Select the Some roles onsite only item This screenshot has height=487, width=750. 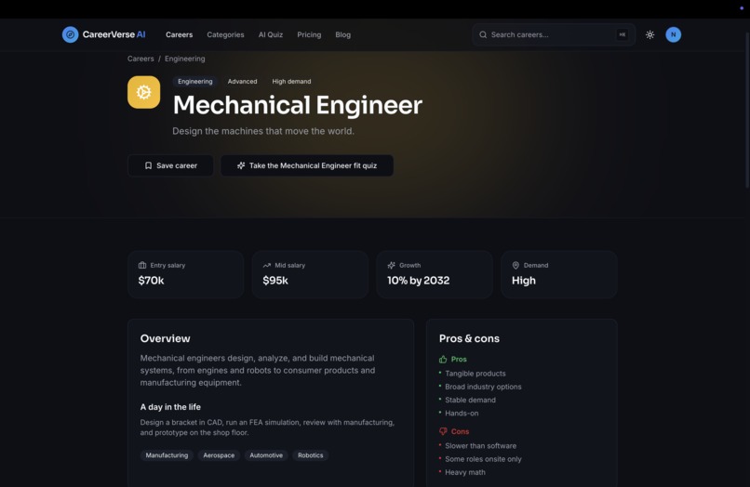(x=483, y=459)
